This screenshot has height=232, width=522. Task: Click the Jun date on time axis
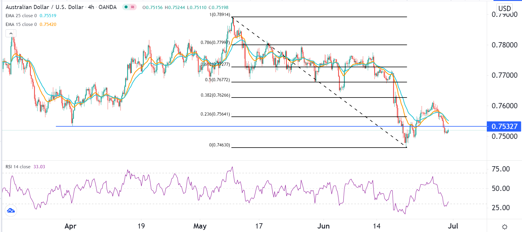coord(323,226)
